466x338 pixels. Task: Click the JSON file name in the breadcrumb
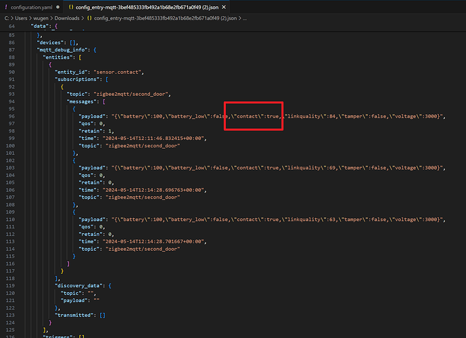pos(165,18)
